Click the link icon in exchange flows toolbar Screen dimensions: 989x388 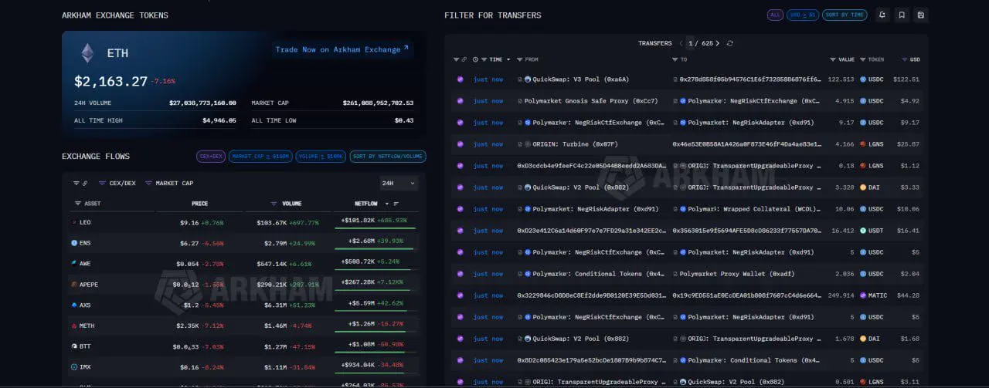(84, 184)
